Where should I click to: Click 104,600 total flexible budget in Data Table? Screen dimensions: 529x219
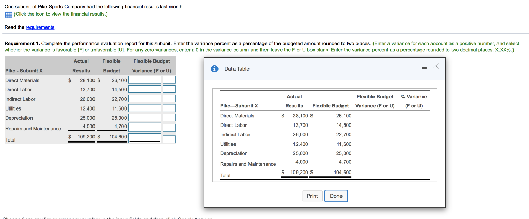(x=343, y=172)
